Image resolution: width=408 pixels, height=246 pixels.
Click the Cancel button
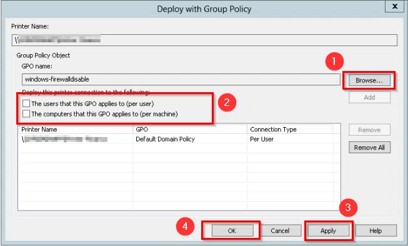tap(280, 230)
